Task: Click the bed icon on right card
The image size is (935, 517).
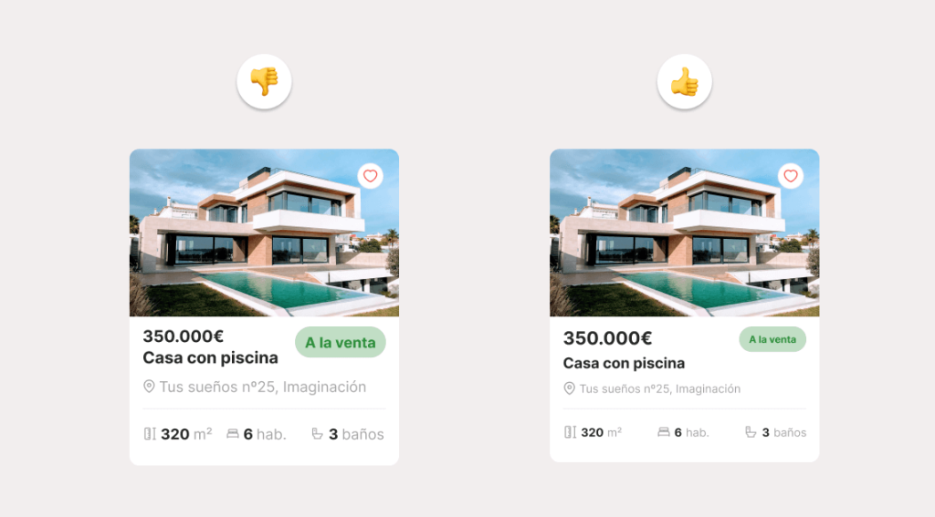Action: click(663, 432)
